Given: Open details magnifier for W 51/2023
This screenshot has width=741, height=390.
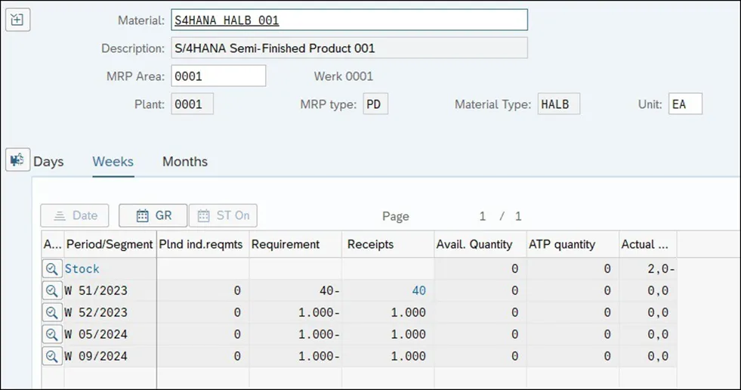Looking at the screenshot, I should tap(52, 291).
